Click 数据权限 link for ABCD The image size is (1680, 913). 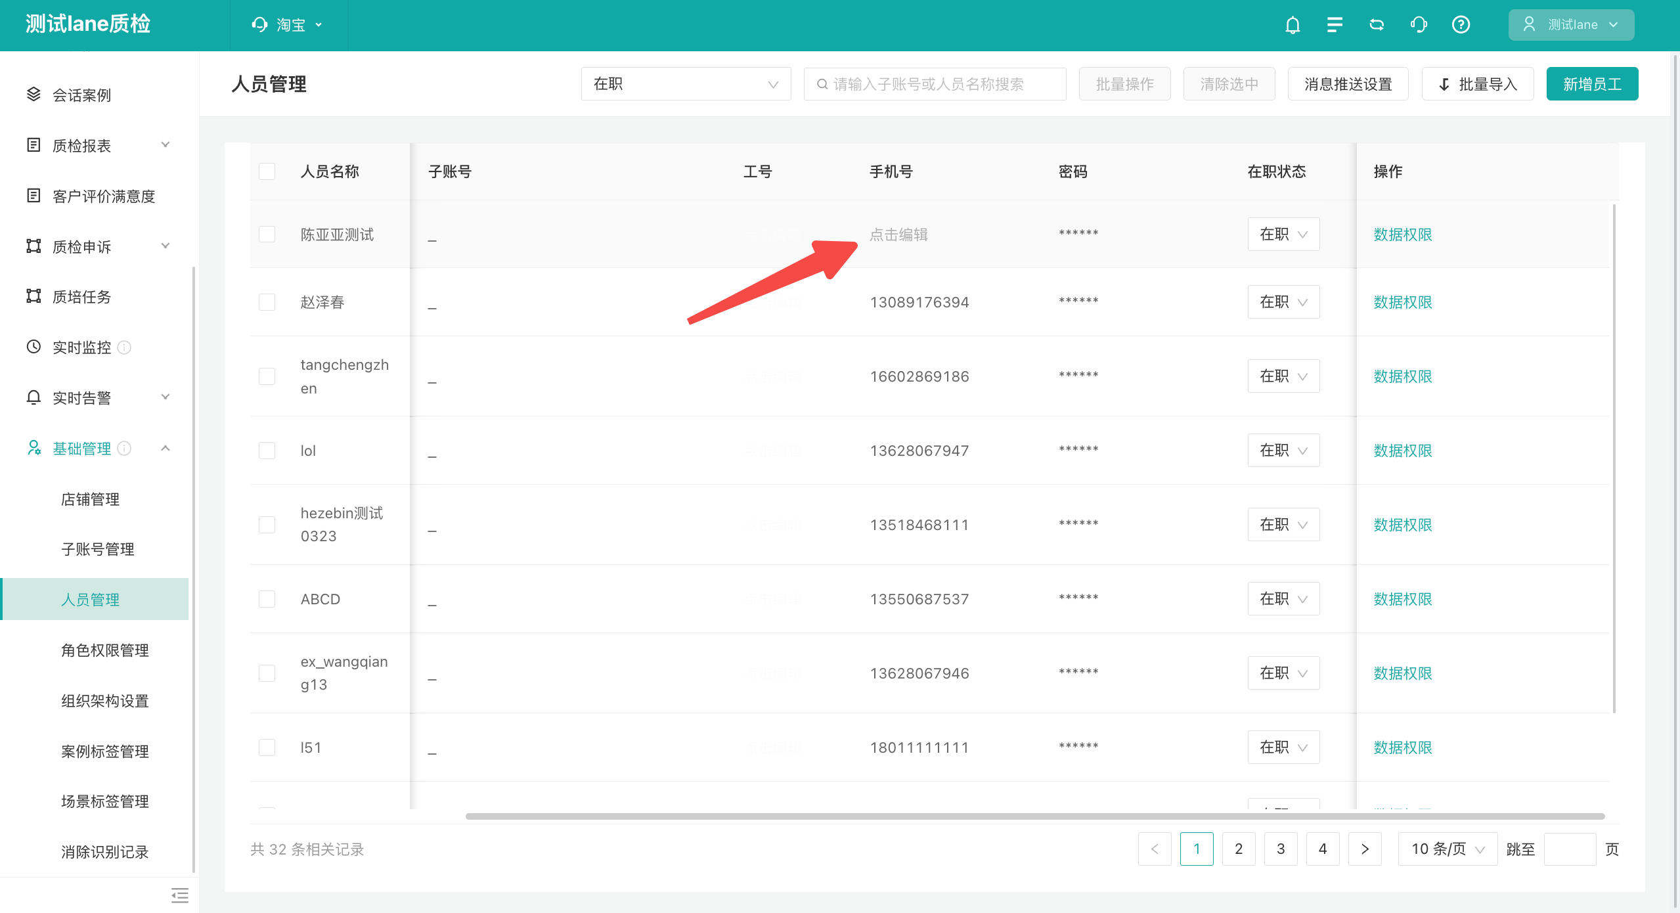[x=1402, y=599]
